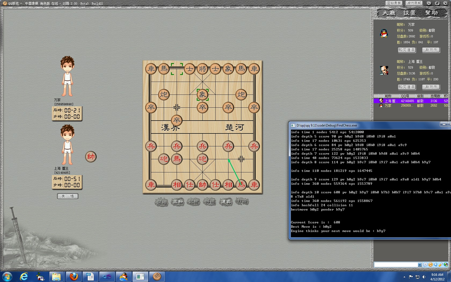Open Firefox from the taskbar
This screenshot has height=282, width=451.
pos(74,276)
